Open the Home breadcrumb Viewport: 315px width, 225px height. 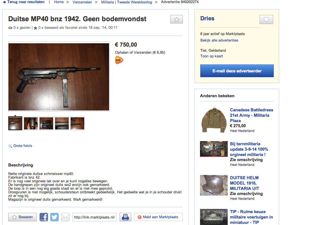point(59,2)
